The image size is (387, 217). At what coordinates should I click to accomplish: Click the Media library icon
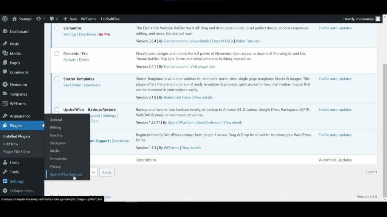click(5, 53)
